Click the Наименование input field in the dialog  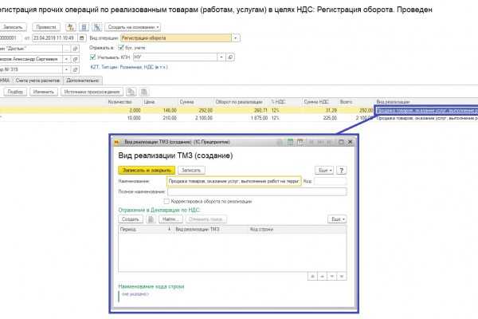coord(233,181)
